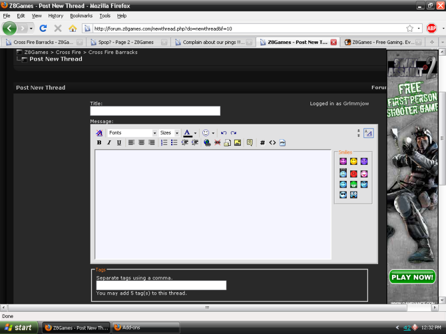Bookmark this page with the star icon
Screen dimensions: 446x334
[x=410, y=28]
